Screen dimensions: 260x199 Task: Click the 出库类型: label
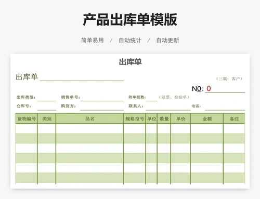click(26, 97)
